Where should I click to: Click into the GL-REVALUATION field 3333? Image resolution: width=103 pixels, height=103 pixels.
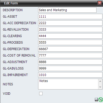point(70,30)
